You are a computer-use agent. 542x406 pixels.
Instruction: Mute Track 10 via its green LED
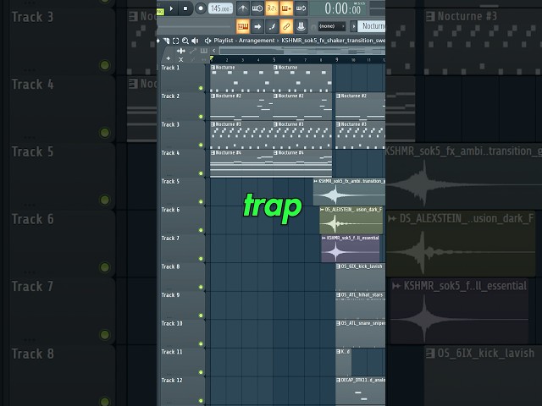[201, 344]
